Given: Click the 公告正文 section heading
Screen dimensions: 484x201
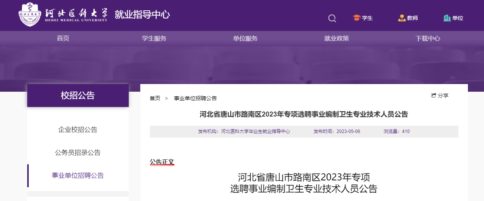Looking at the screenshot, I should point(162,162).
